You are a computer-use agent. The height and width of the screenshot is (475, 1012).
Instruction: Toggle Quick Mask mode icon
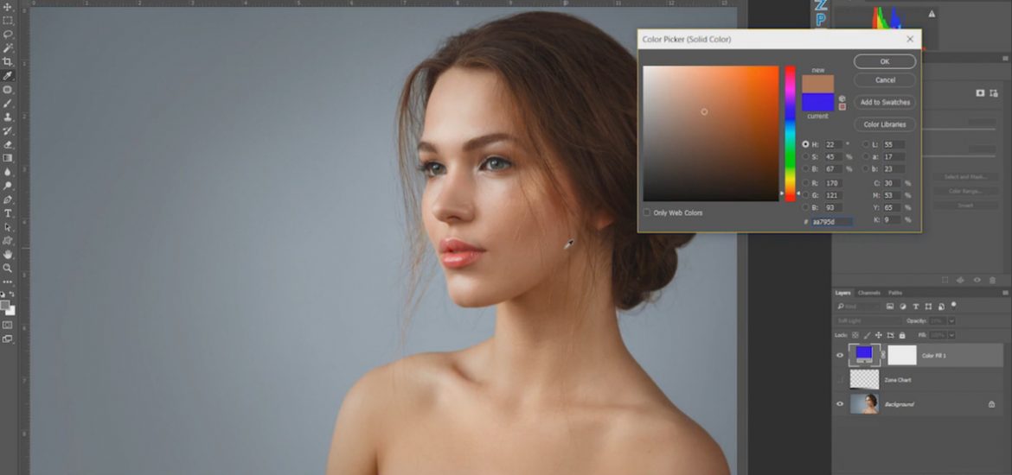[8, 325]
